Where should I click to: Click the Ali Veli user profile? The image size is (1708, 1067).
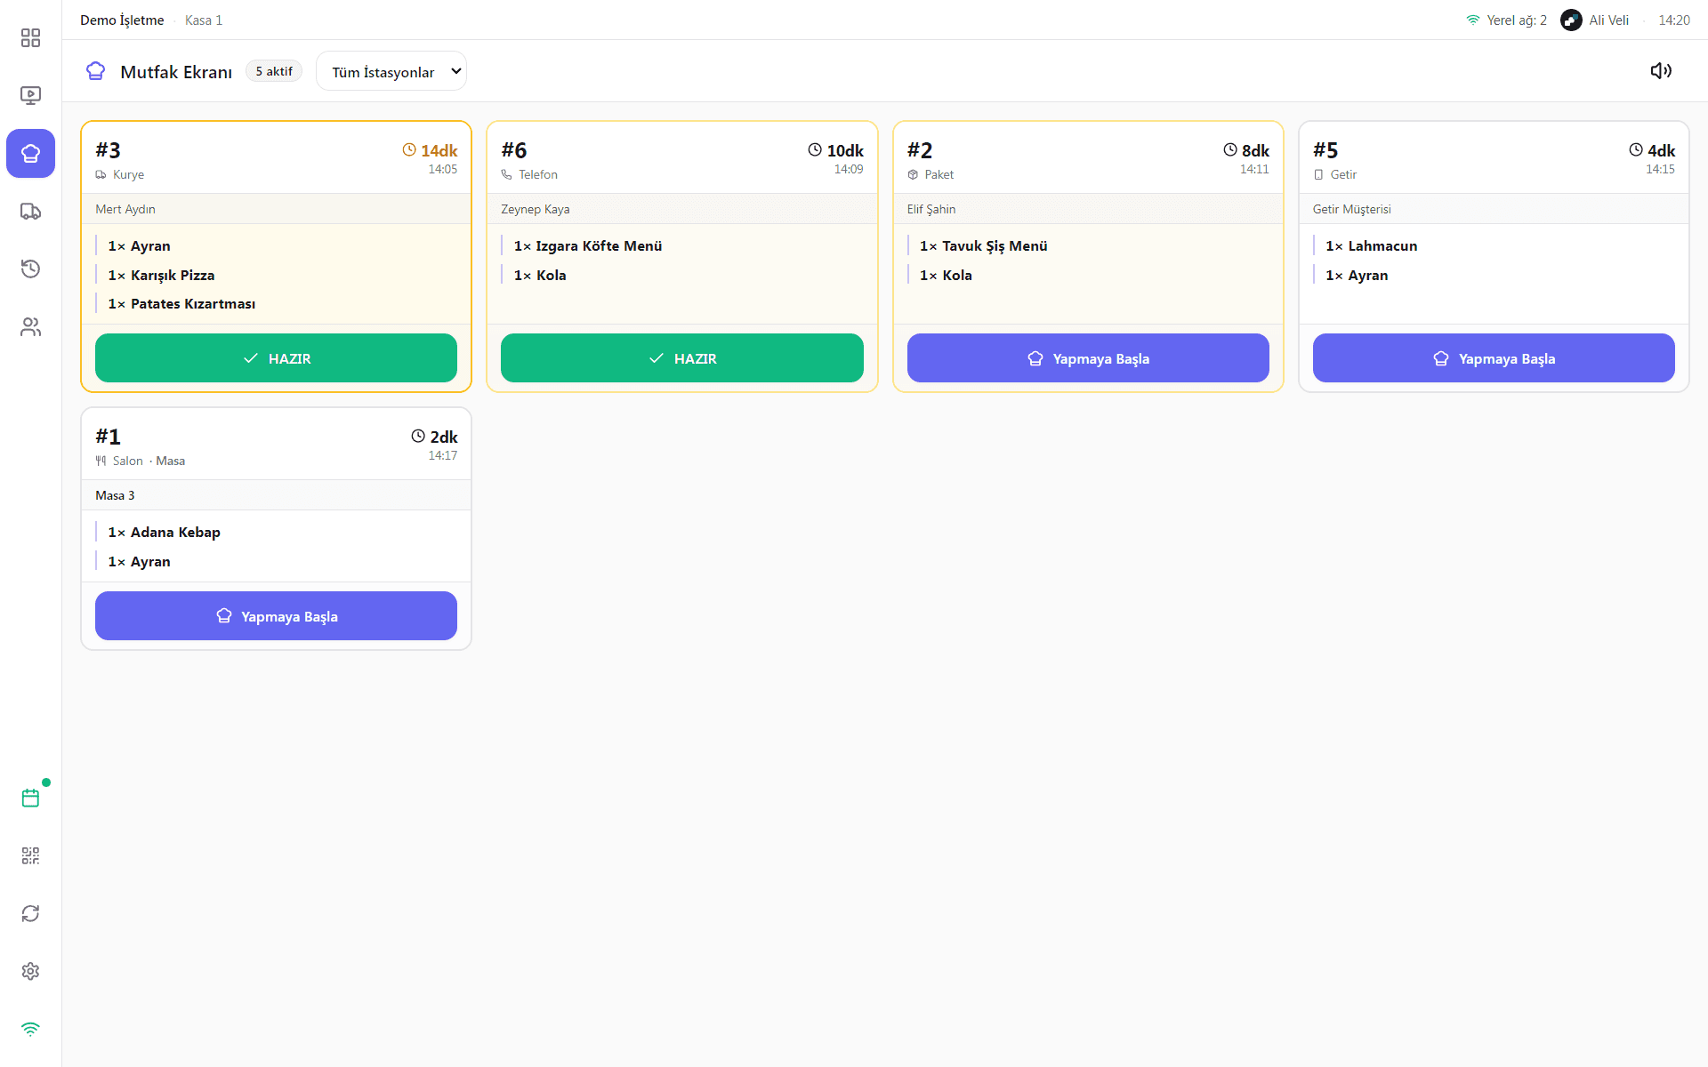tap(1595, 20)
